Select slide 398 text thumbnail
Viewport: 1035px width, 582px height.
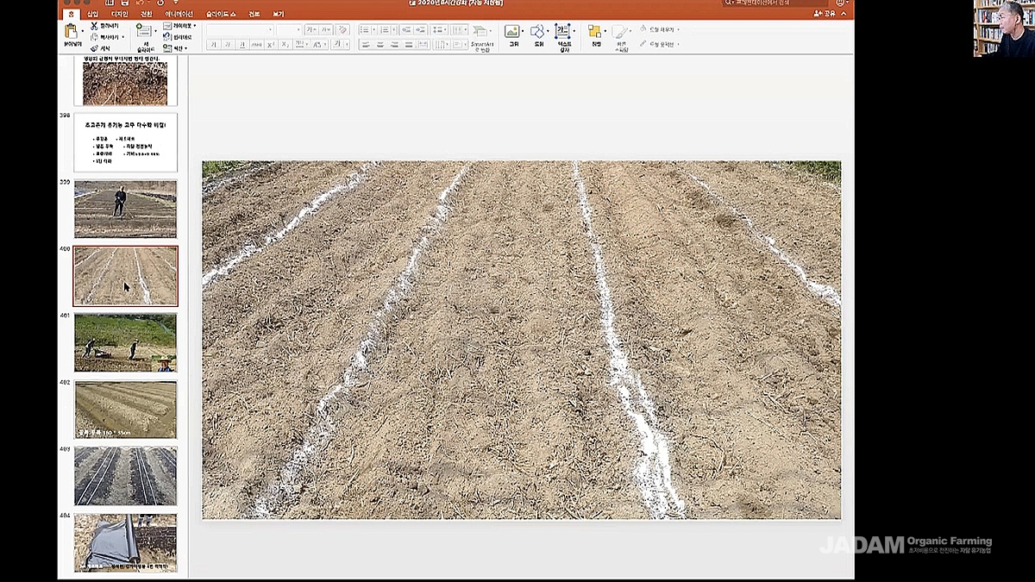(x=125, y=142)
